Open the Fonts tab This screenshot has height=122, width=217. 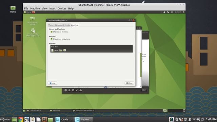pos(67,25)
